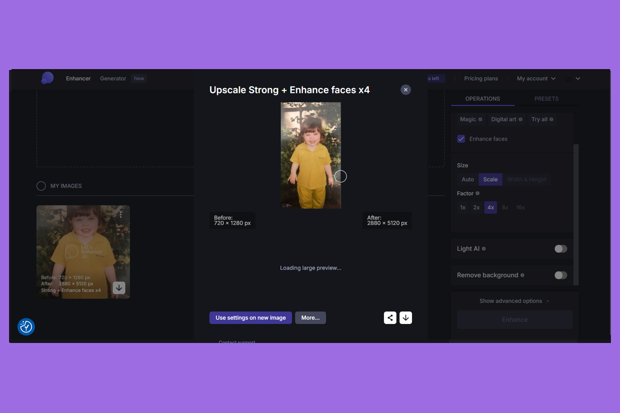Click the blue checklist badge icon at bottom-left
The width and height of the screenshot is (620, 413).
26,327
